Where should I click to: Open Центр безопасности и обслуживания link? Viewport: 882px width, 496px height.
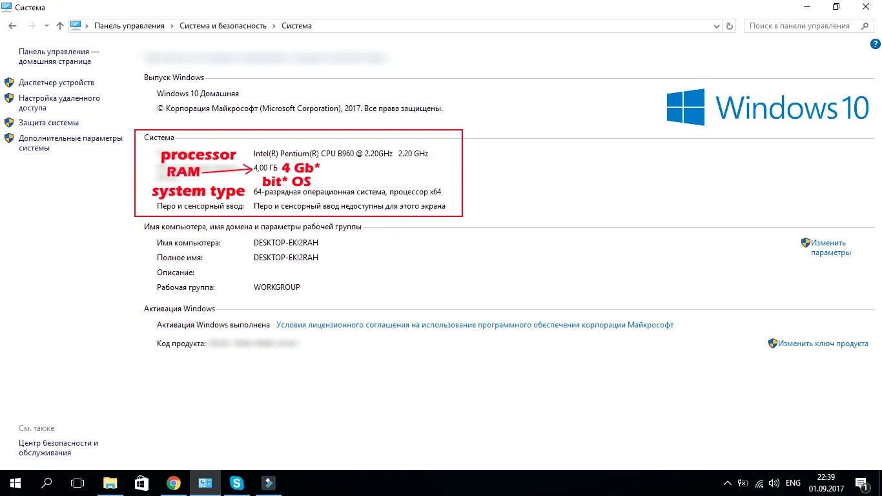pos(58,448)
